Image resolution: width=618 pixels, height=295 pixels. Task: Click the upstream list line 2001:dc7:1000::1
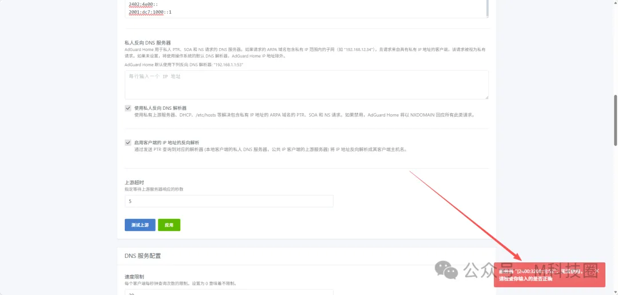pos(150,12)
